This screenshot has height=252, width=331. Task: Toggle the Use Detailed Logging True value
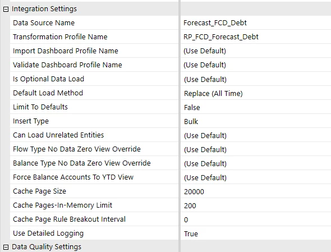pyautogui.click(x=256, y=233)
